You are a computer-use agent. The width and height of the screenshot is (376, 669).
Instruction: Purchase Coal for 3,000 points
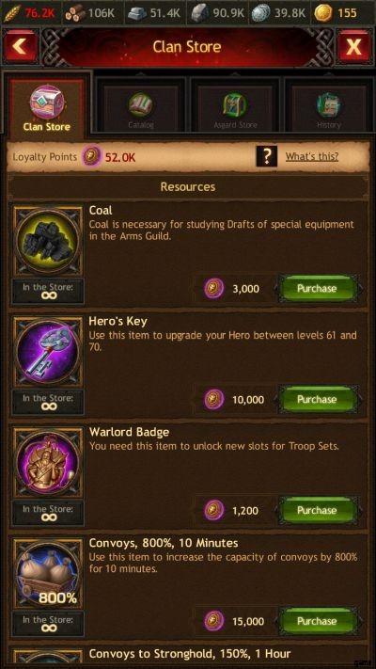pos(317,289)
